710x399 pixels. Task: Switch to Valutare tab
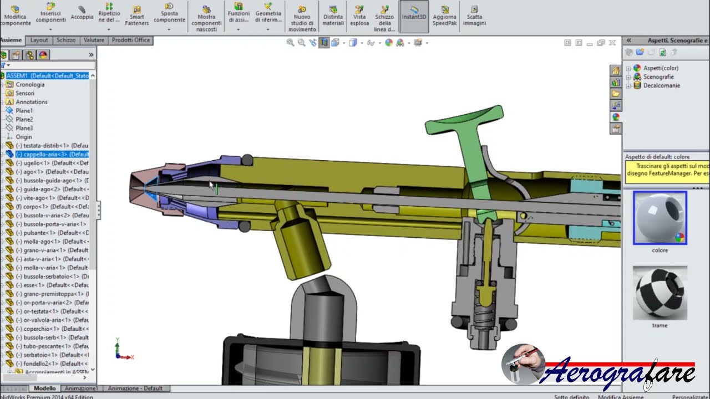pyautogui.click(x=94, y=40)
